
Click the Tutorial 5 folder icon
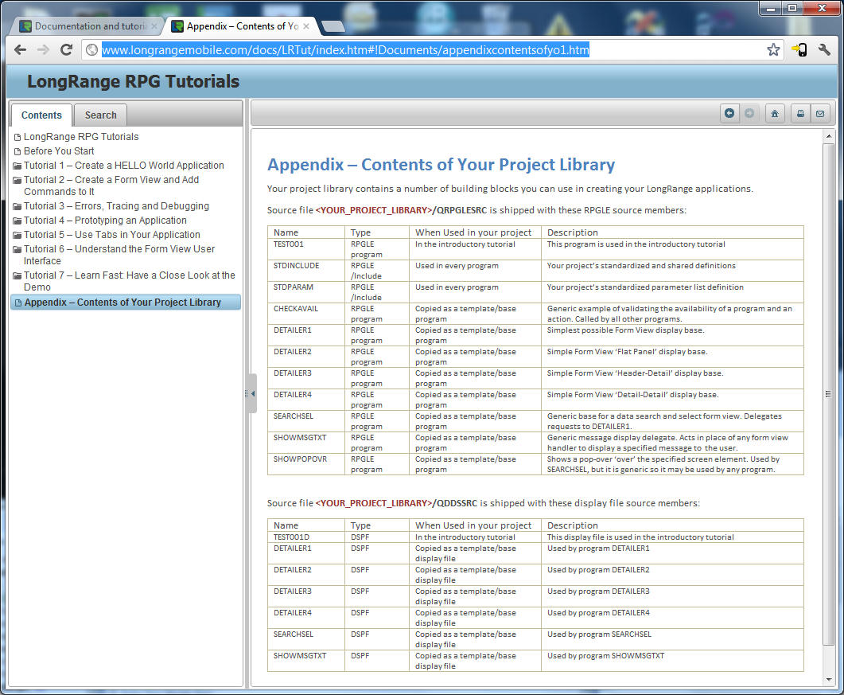(18, 236)
